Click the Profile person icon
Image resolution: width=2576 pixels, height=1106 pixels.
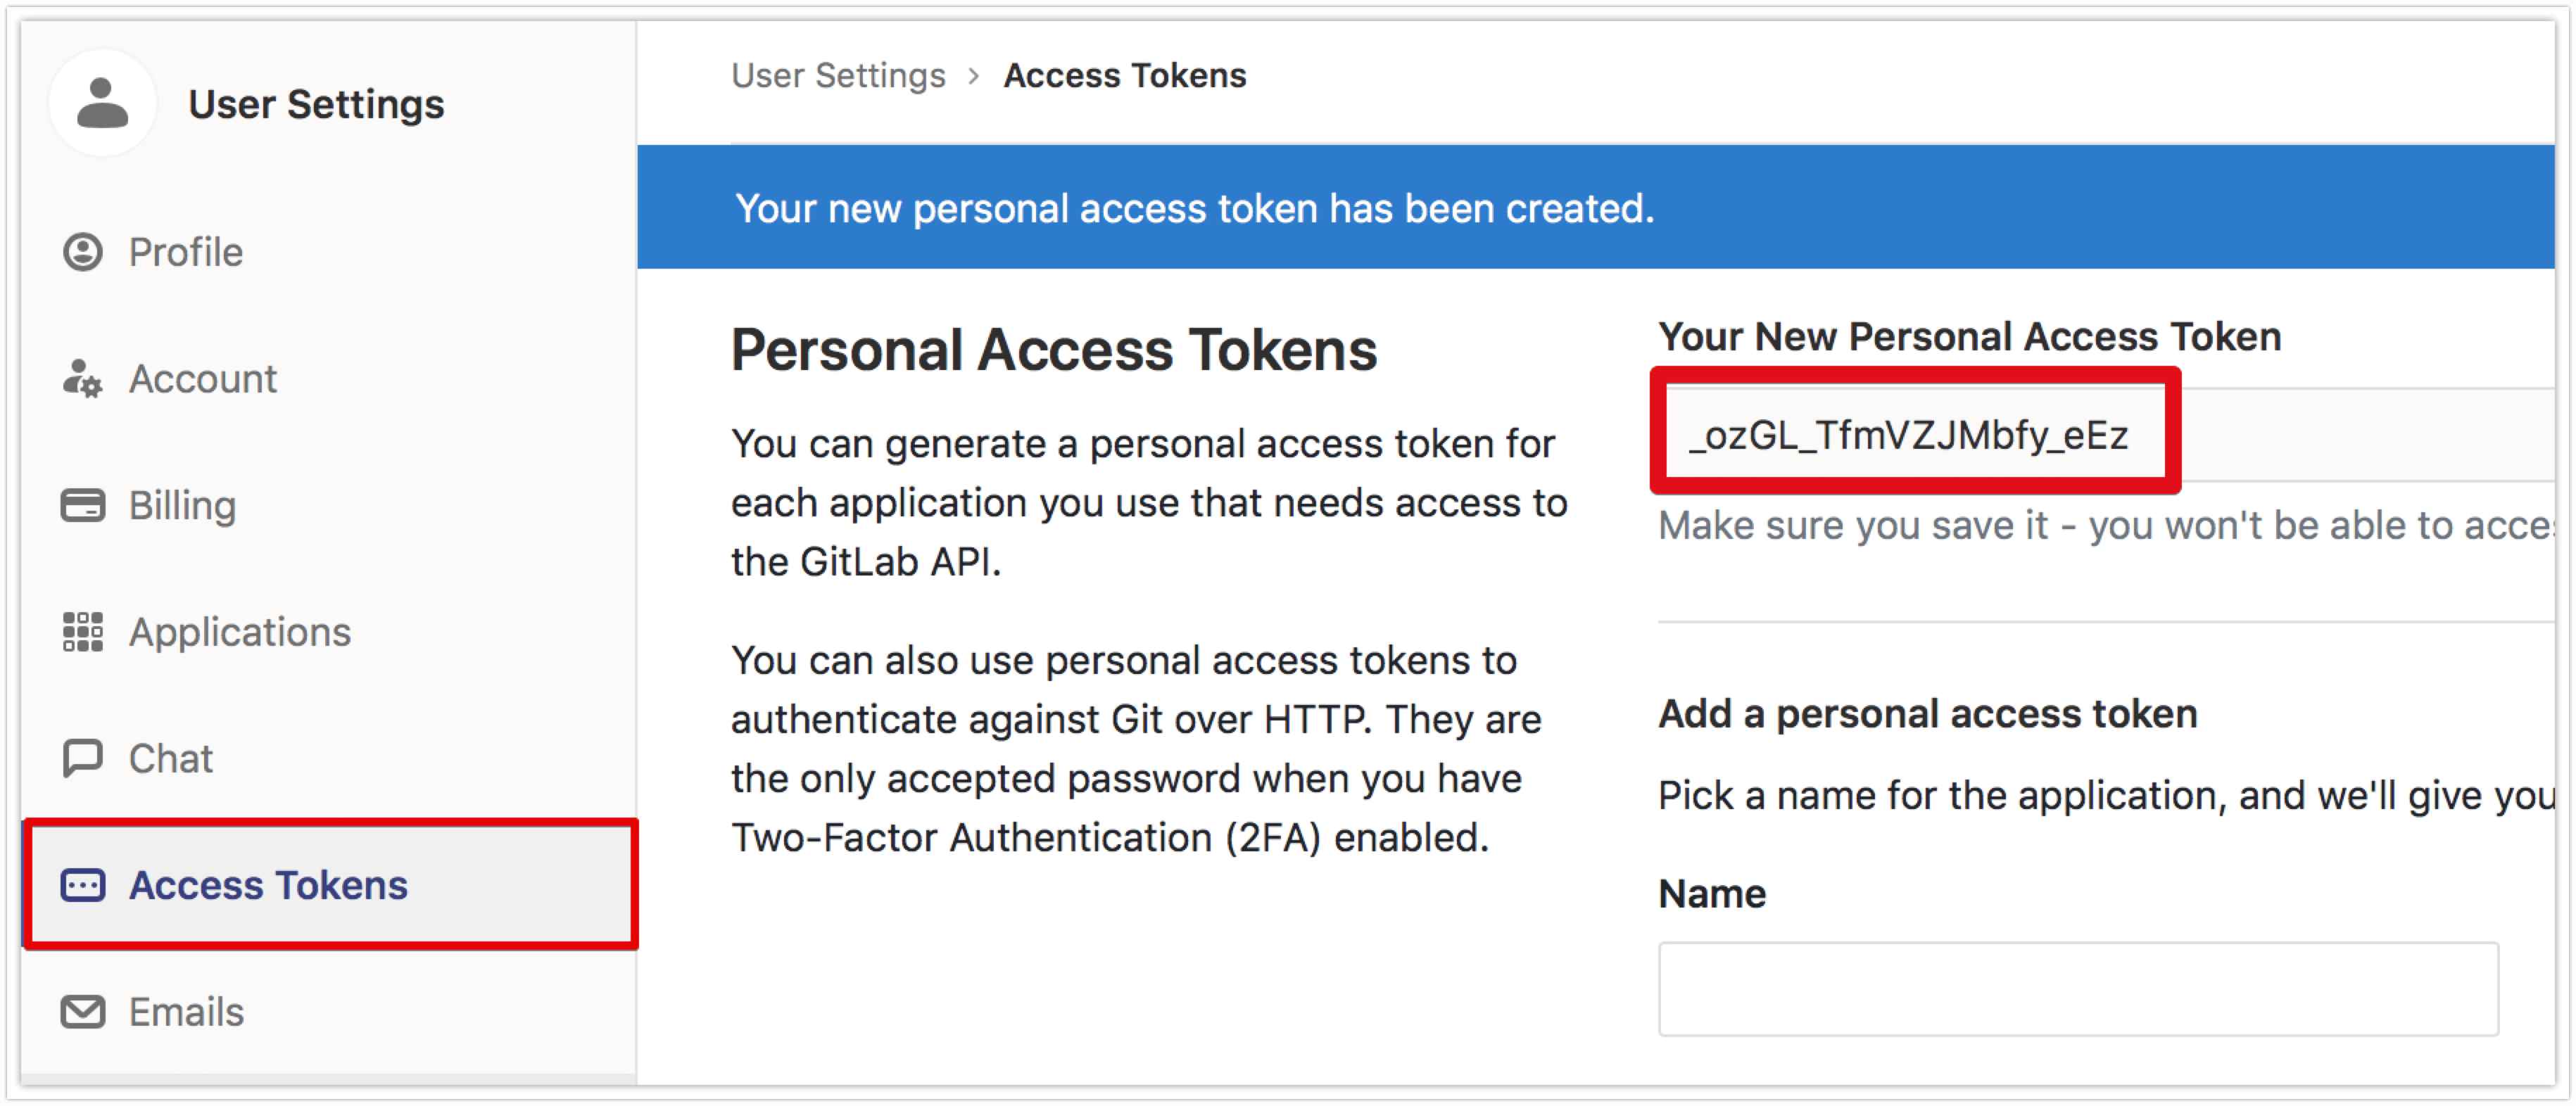click(83, 252)
